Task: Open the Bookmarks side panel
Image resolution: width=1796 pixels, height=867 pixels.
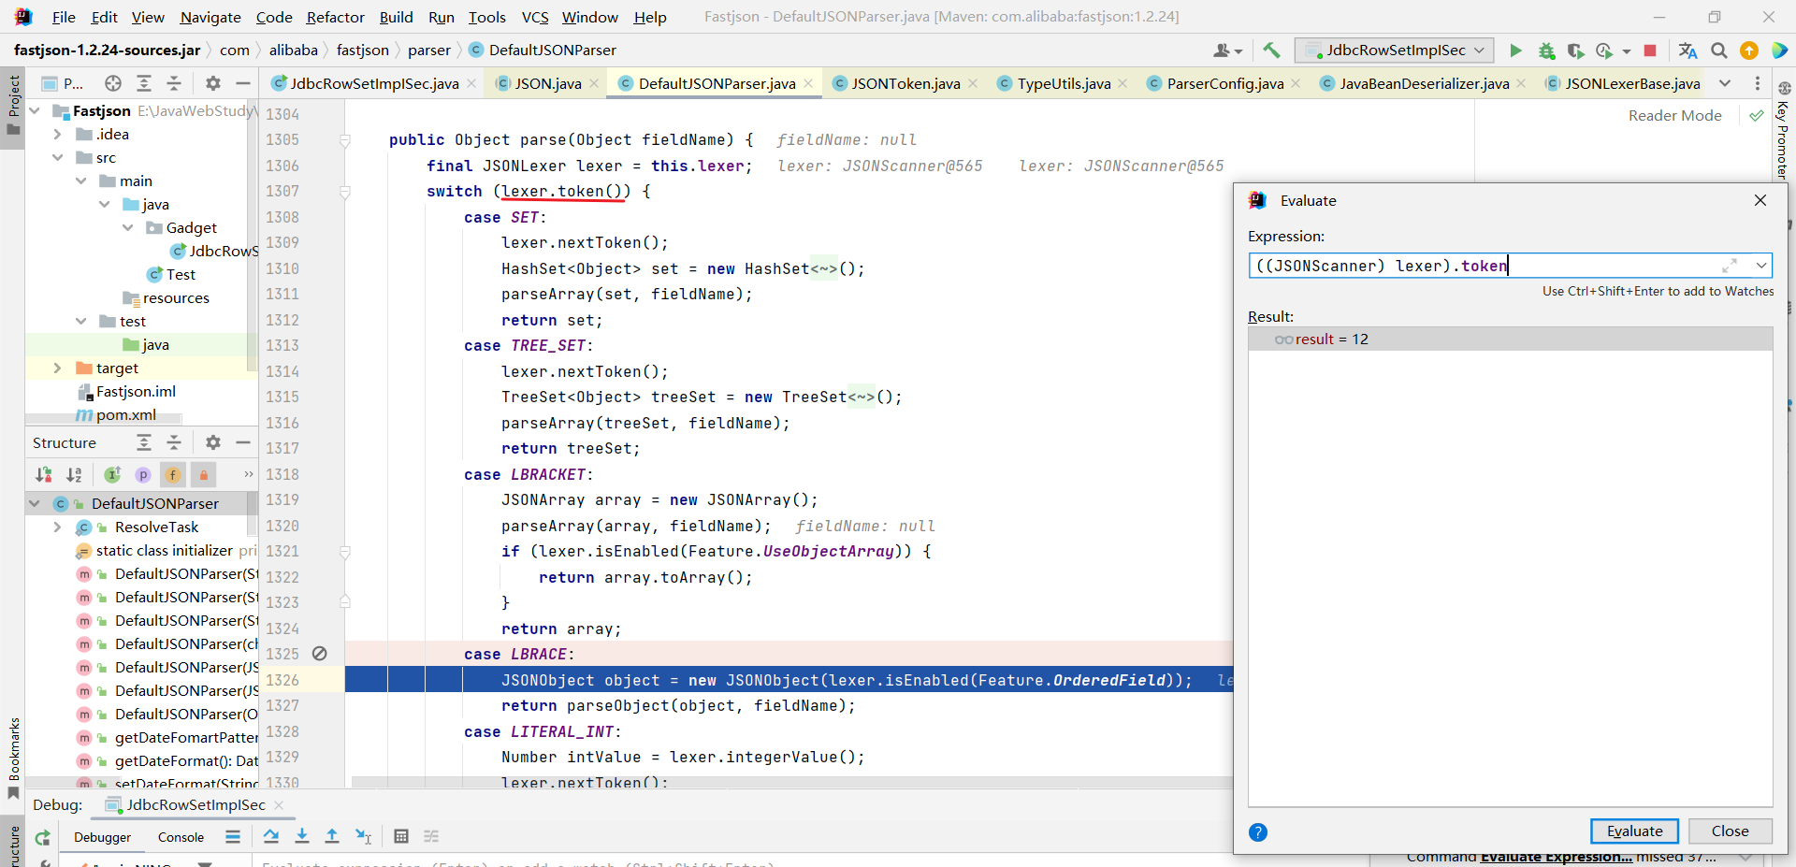Action: point(13,758)
